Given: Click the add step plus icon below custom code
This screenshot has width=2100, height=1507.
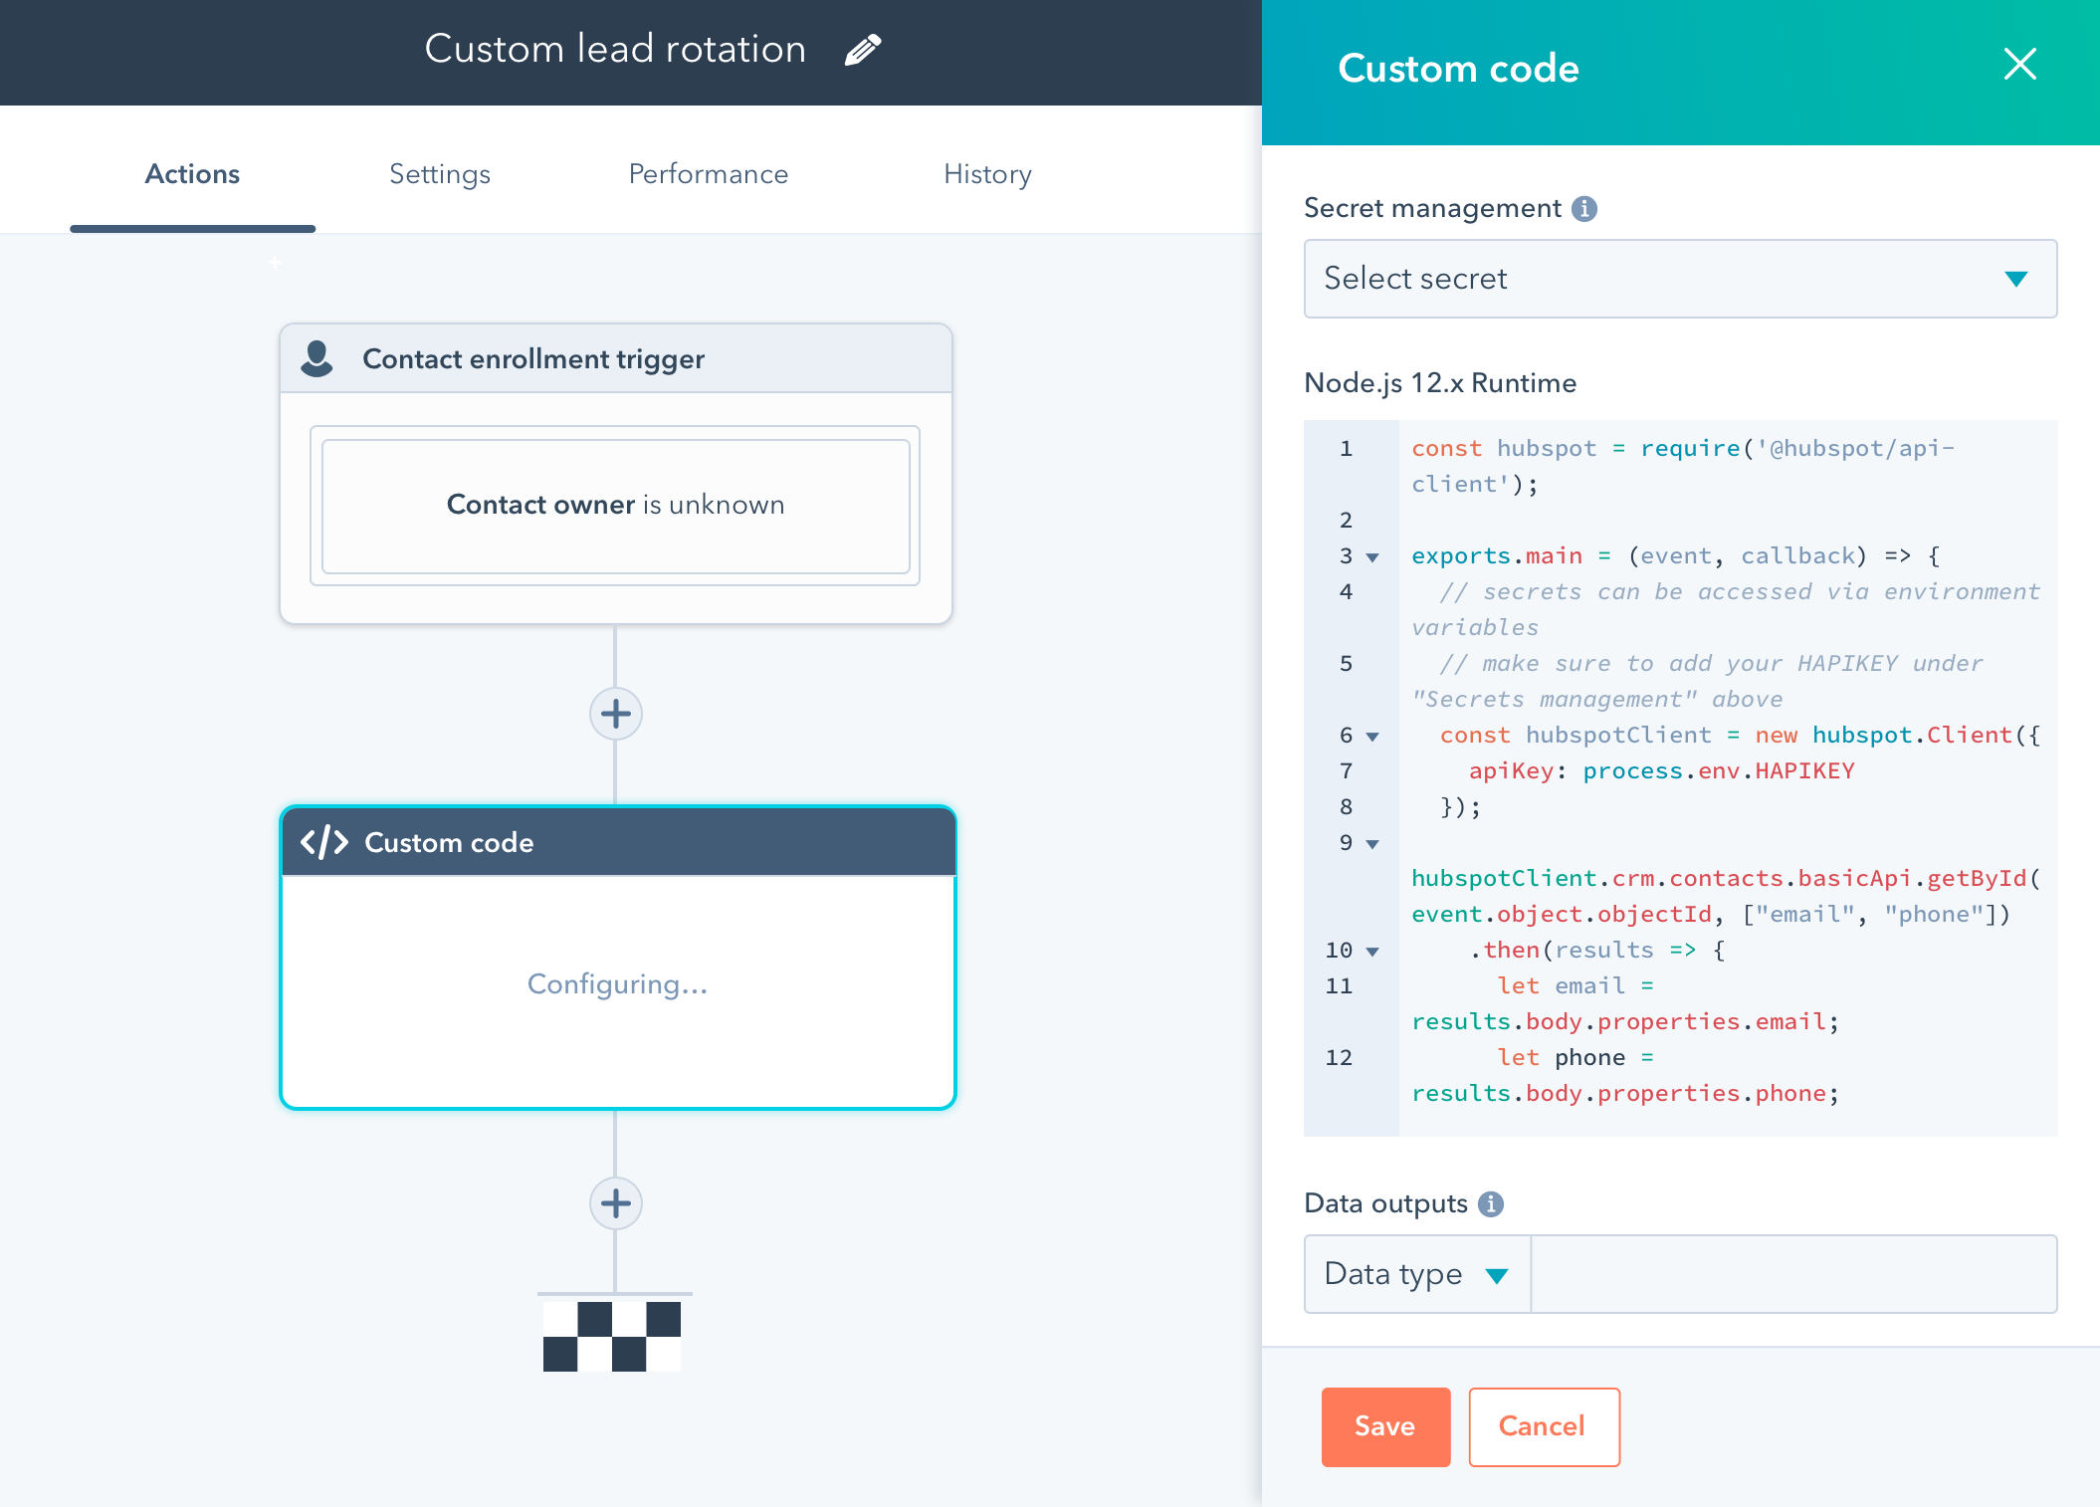Looking at the screenshot, I should point(616,1202).
